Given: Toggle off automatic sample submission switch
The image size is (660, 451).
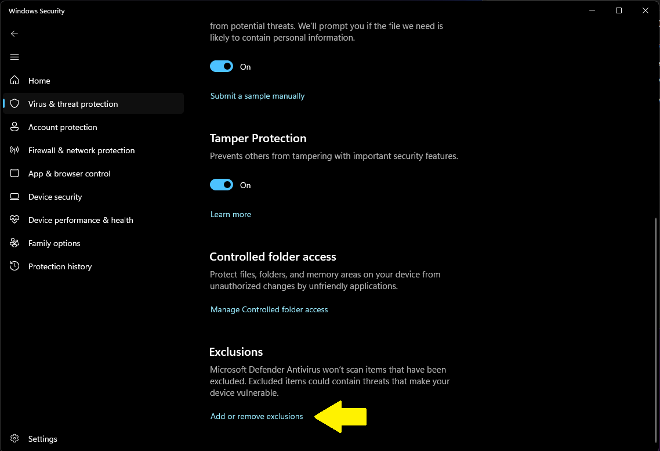Looking at the screenshot, I should coord(222,67).
